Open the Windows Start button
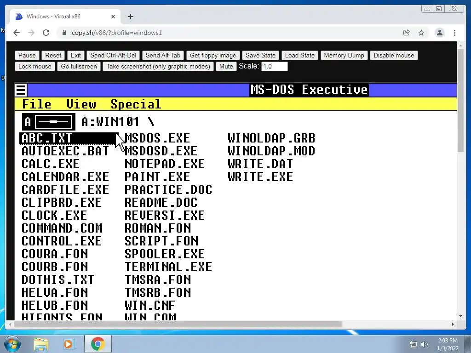This screenshot has height=353, width=471. click(x=12, y=344)
